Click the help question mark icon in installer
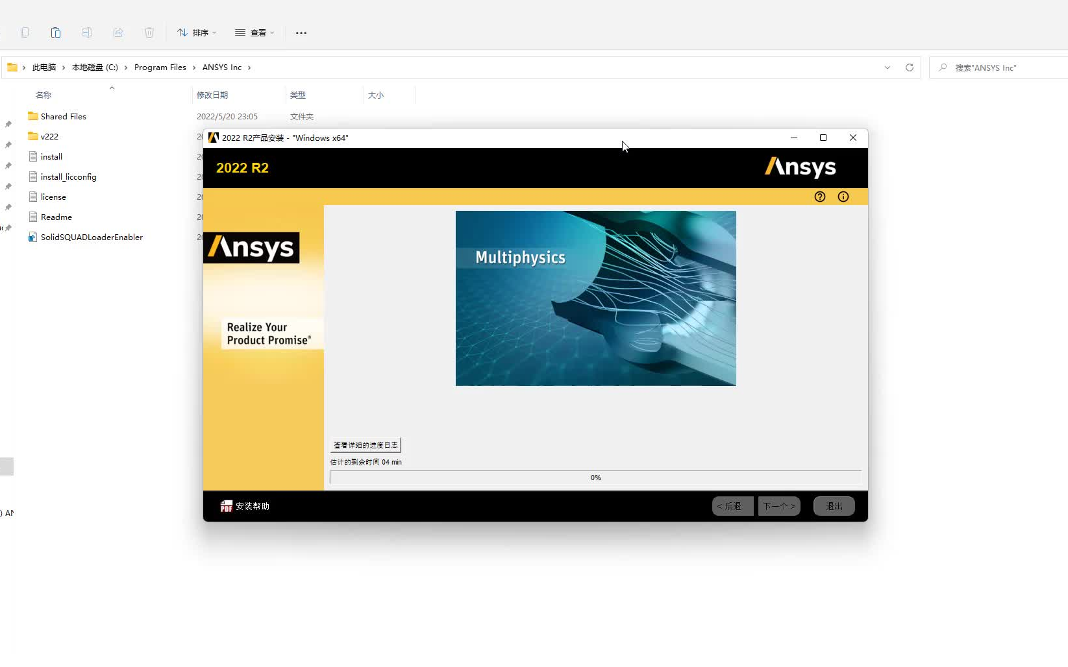The image size is (1068, 667). point(820,197)
